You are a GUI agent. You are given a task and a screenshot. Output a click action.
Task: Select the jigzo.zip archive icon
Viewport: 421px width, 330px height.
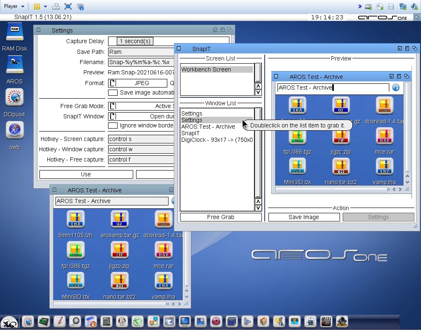coord(119,250)
